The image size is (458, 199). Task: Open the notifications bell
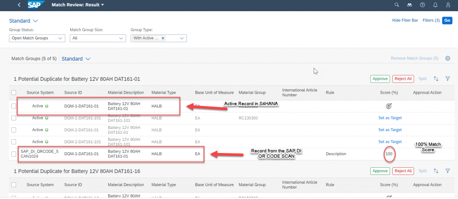pos(435,5)
